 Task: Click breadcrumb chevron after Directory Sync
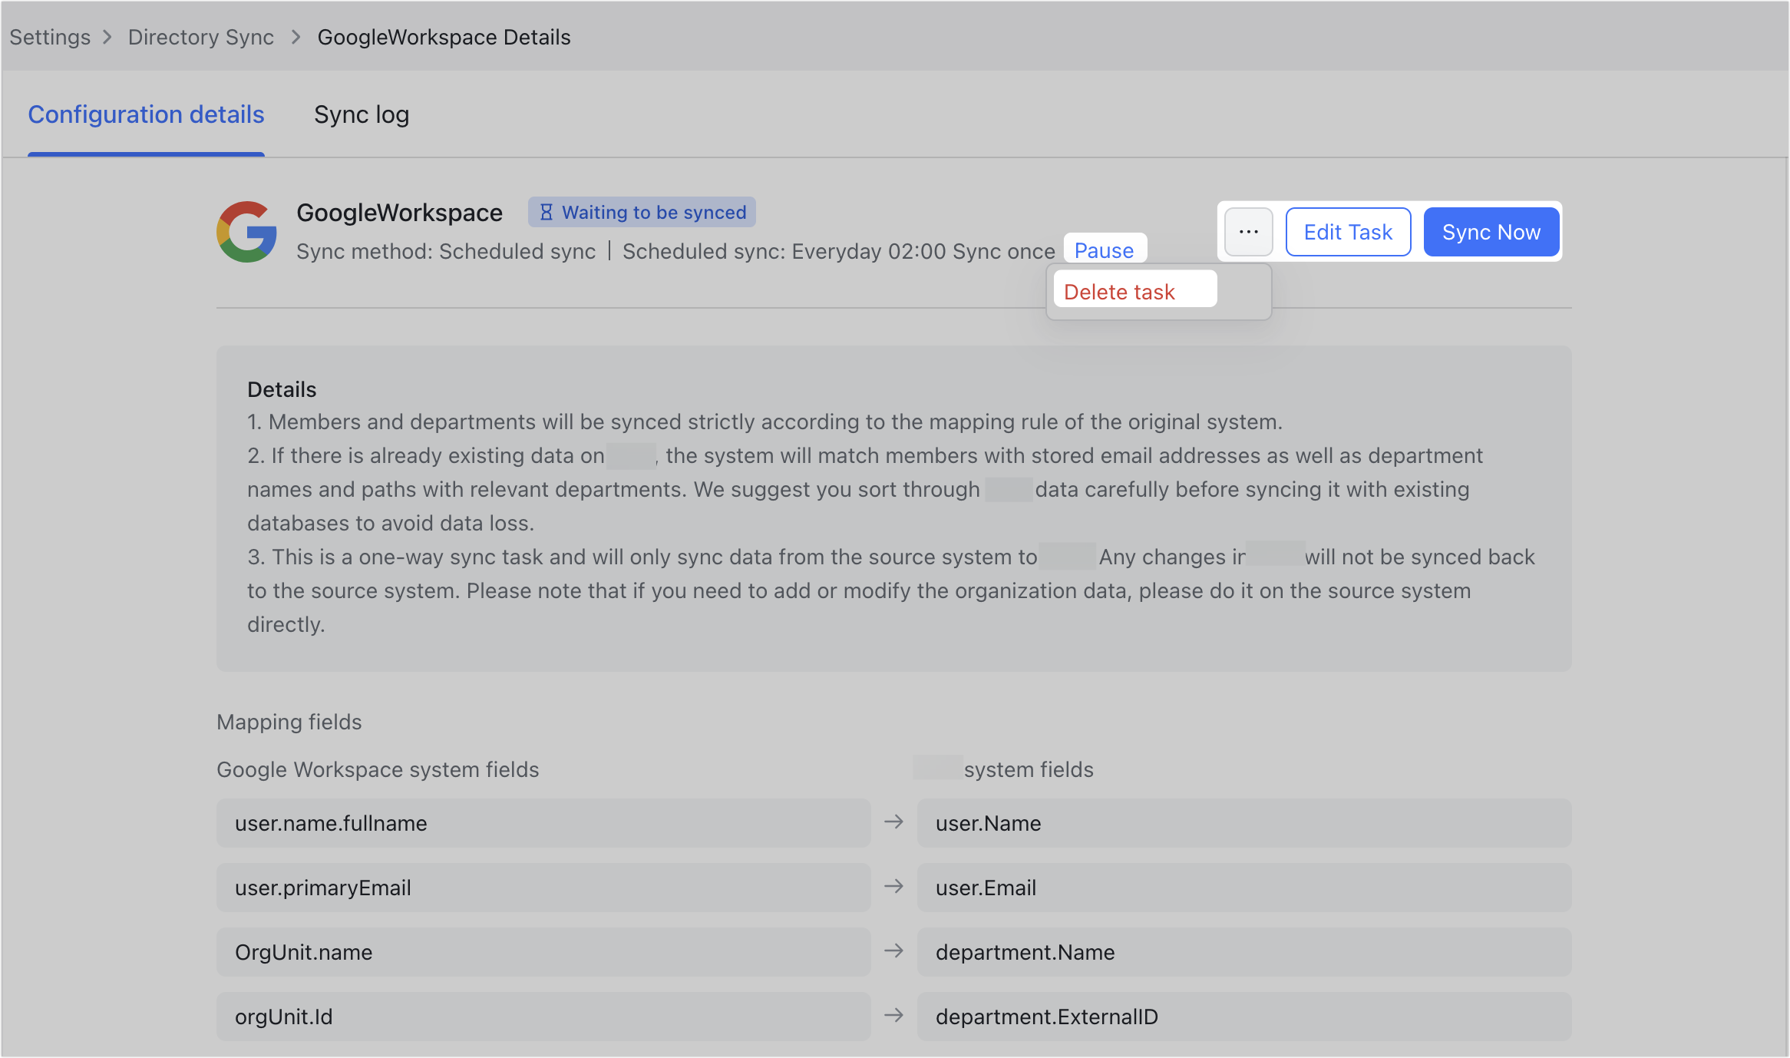296,38
